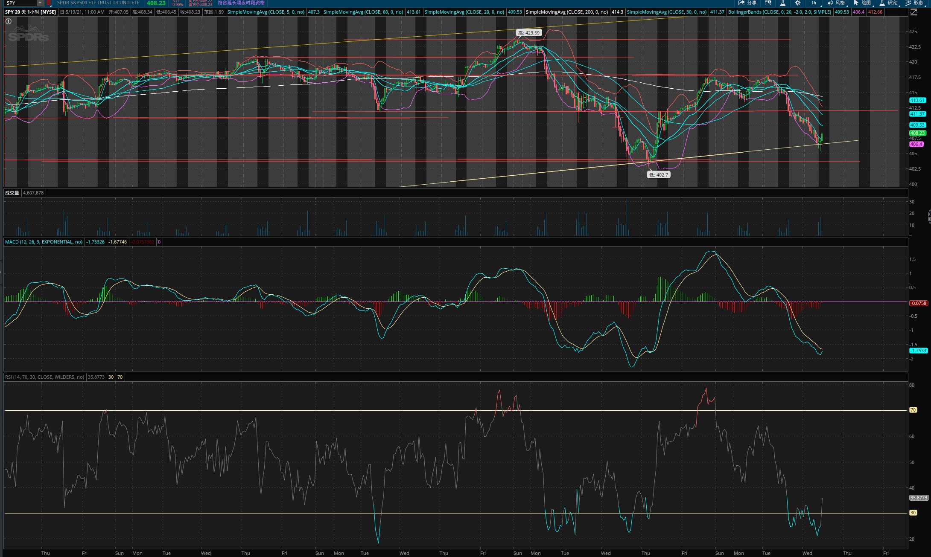Click the 高:408.34 high value
Image resolution: width=931 pixels, height=557 pixels.
pos(142,12)
